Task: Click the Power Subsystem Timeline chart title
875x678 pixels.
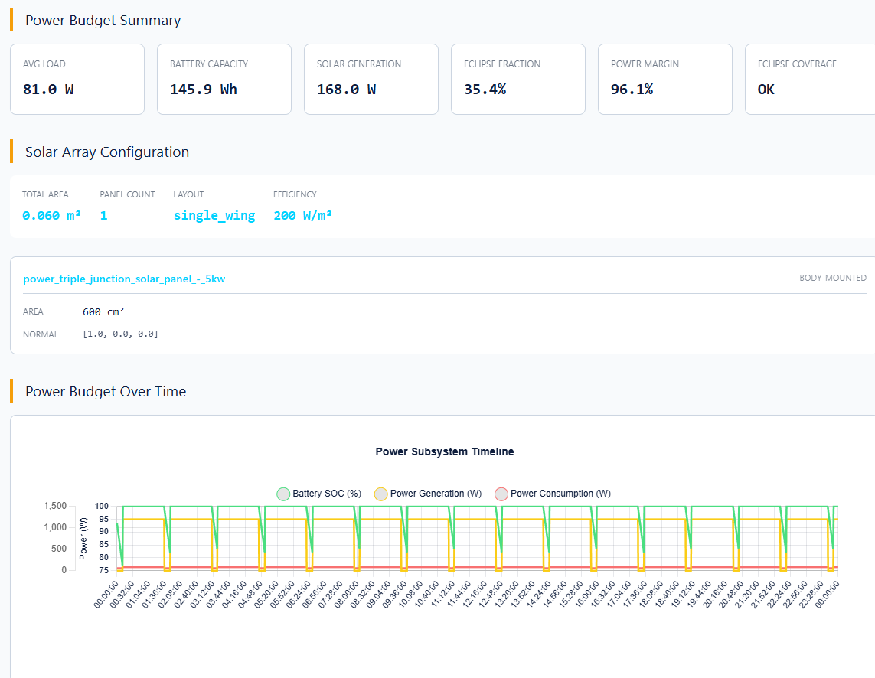Action: pos(444,451)
